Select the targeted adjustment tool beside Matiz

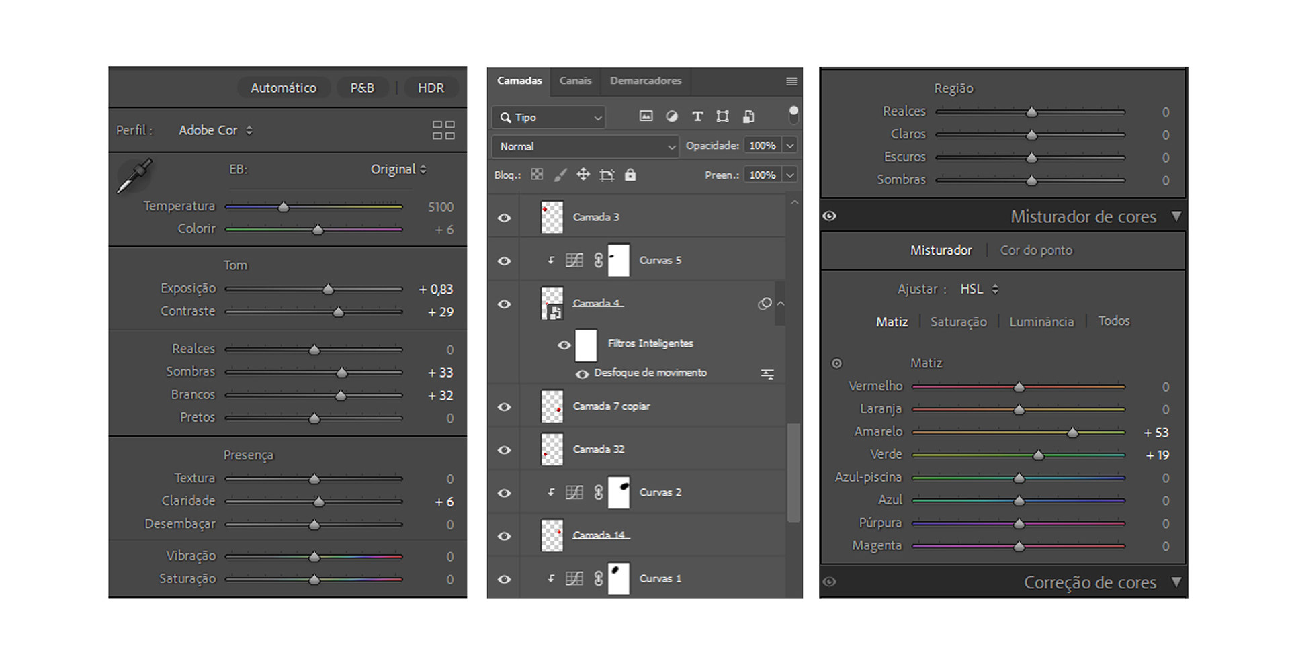click(836, 363)
